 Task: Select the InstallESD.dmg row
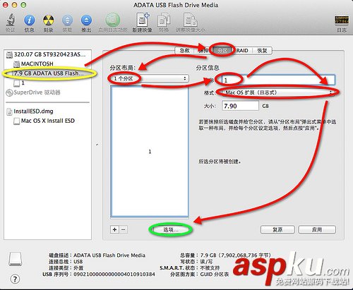pyautogui.click(x=48, y=111)
